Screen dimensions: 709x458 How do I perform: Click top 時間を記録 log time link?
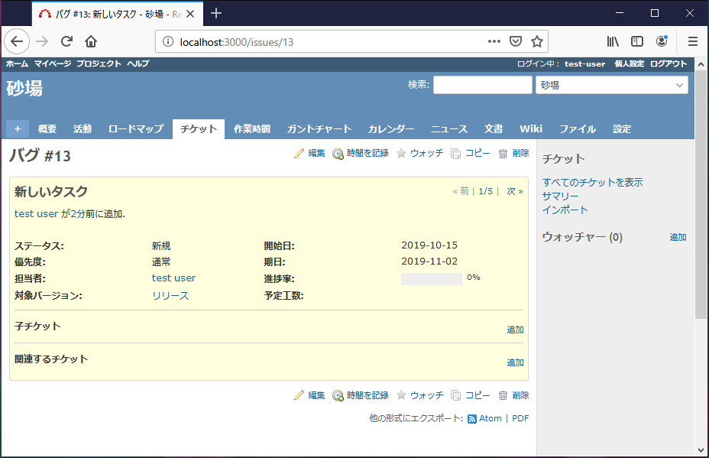tap(361, 154)
